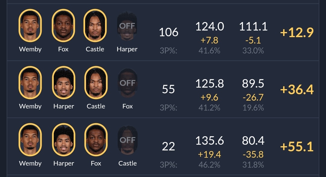
Task: Click Fox's headshot in the first lineup row
Action: pos(63,26)
